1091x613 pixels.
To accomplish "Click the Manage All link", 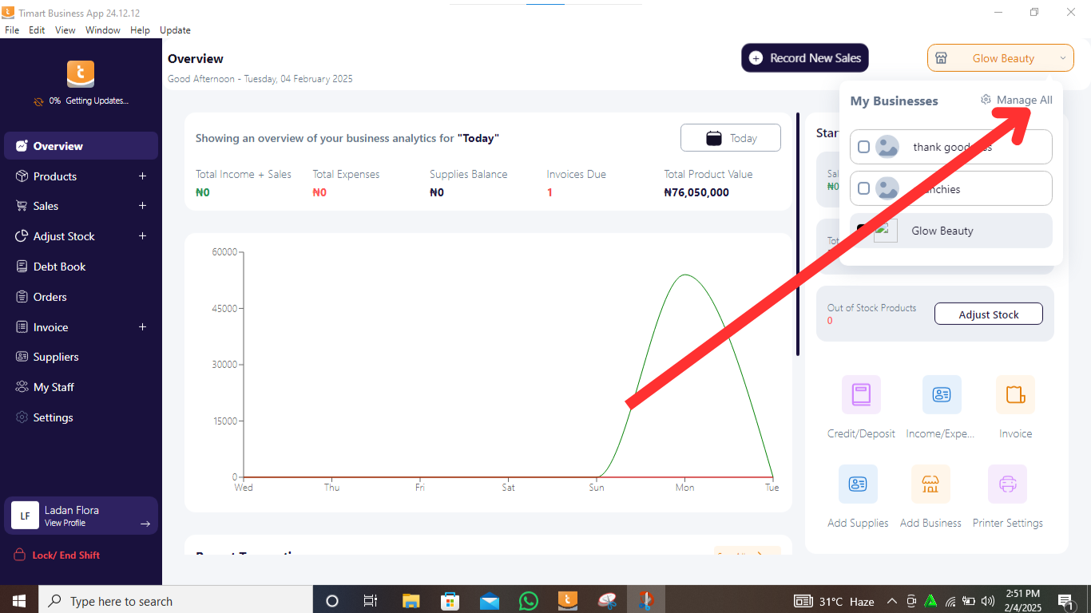I will tap(1025, 100).
